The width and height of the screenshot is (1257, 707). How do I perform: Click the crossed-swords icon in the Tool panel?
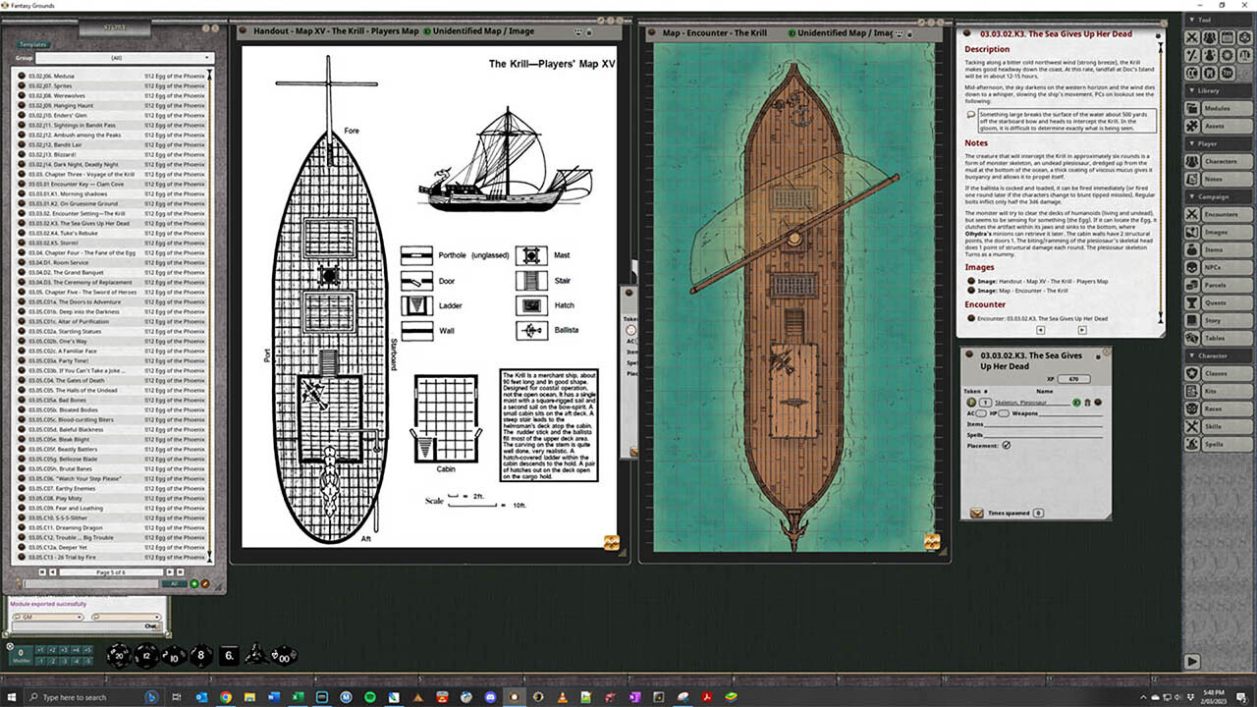click(x=1192, y=37)
